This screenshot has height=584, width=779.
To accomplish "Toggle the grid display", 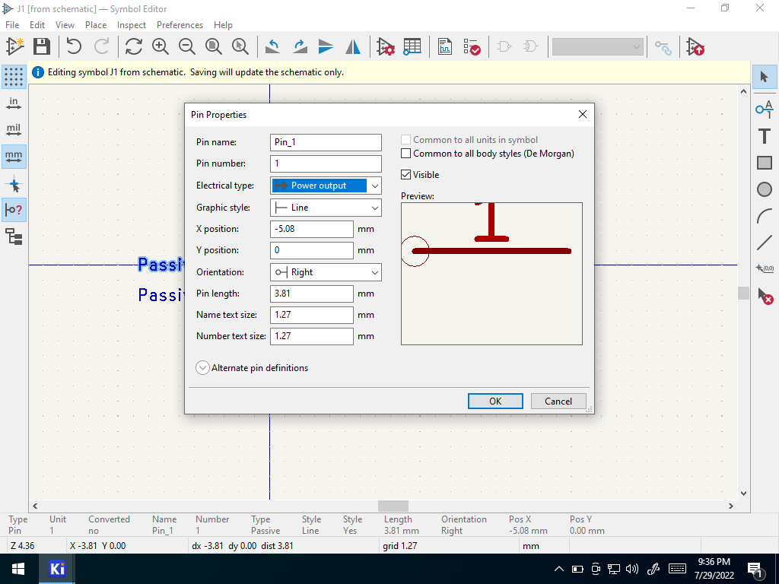I will (14, 77).
